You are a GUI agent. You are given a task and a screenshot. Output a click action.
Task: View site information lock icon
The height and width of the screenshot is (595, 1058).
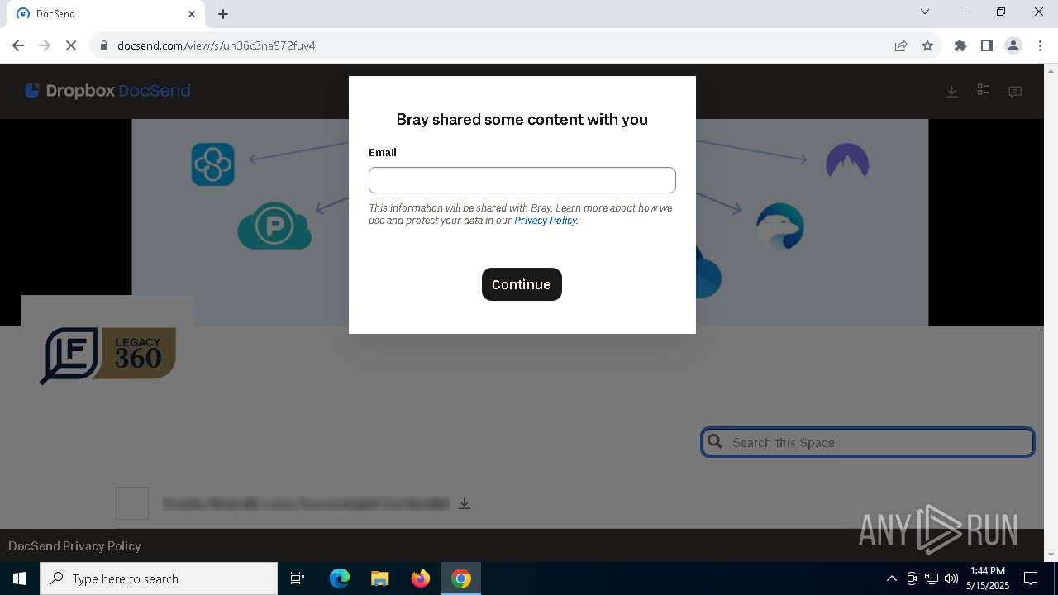point(104,45)
